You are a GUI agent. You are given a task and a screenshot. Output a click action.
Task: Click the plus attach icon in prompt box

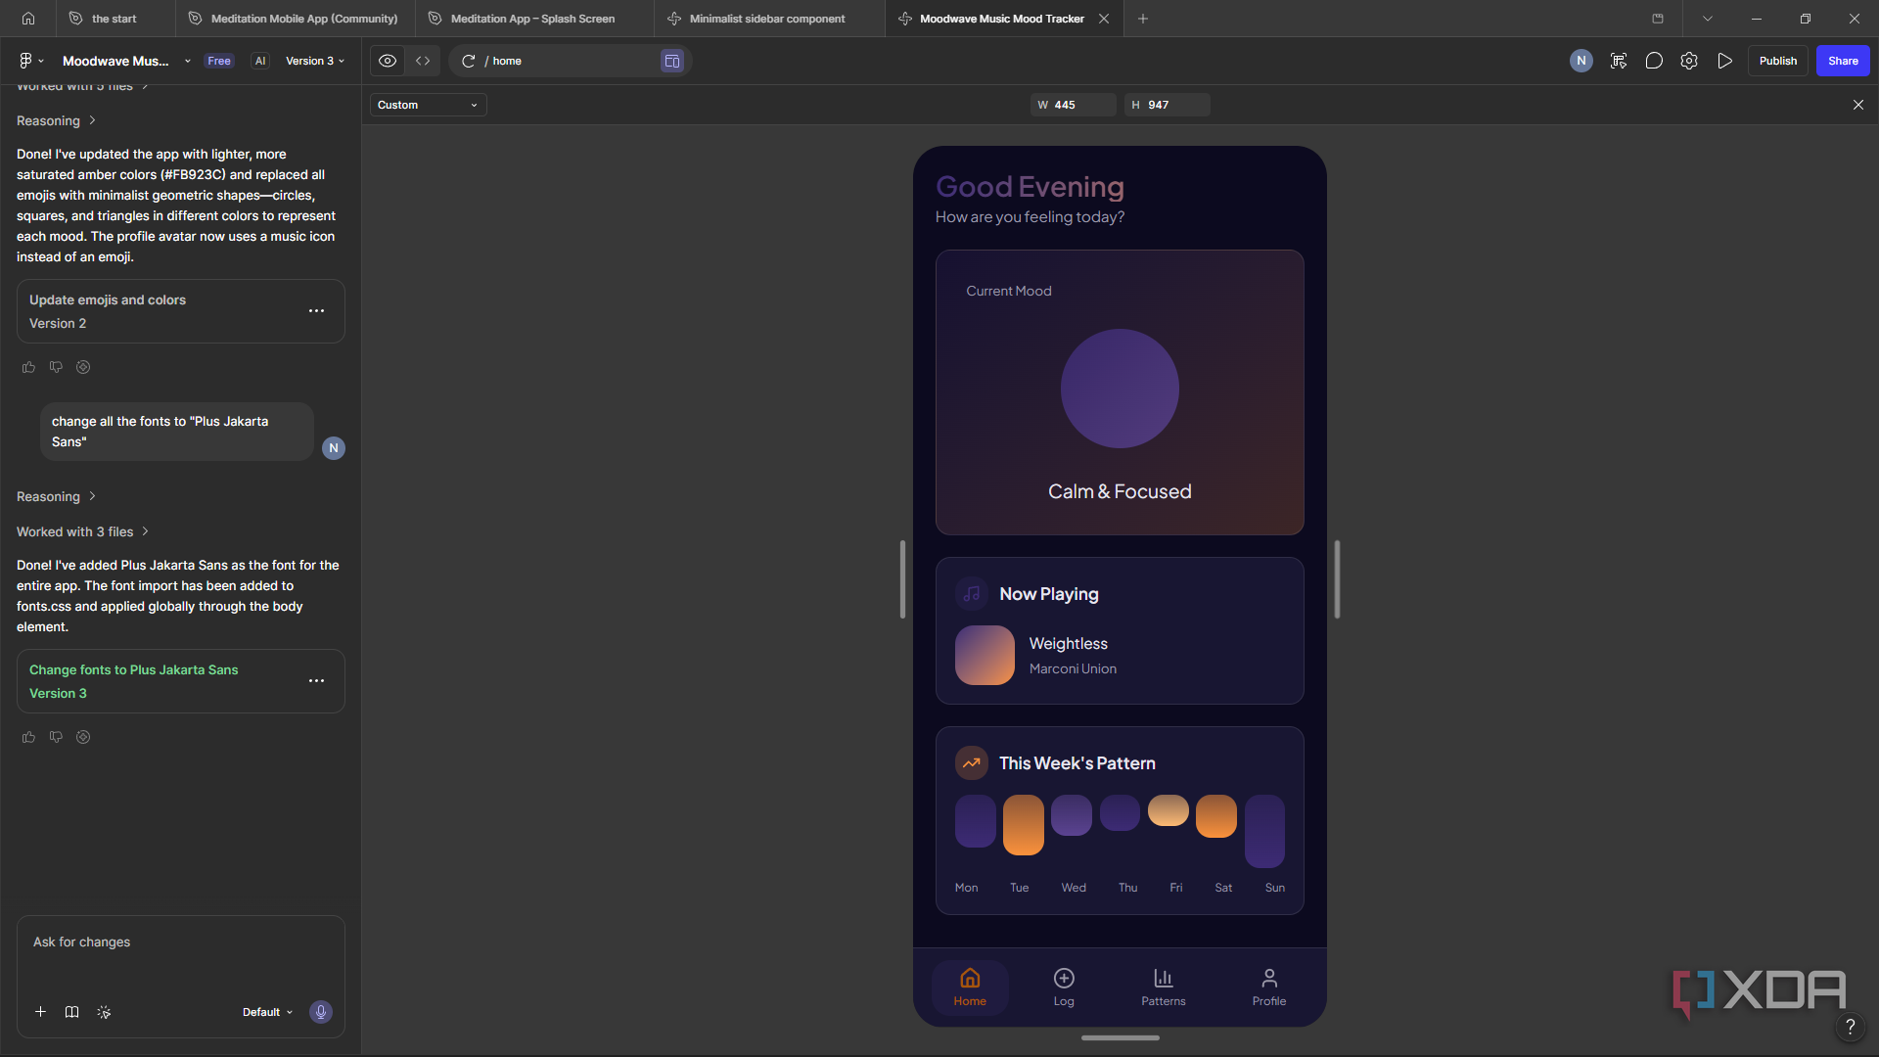[40, 1012]
